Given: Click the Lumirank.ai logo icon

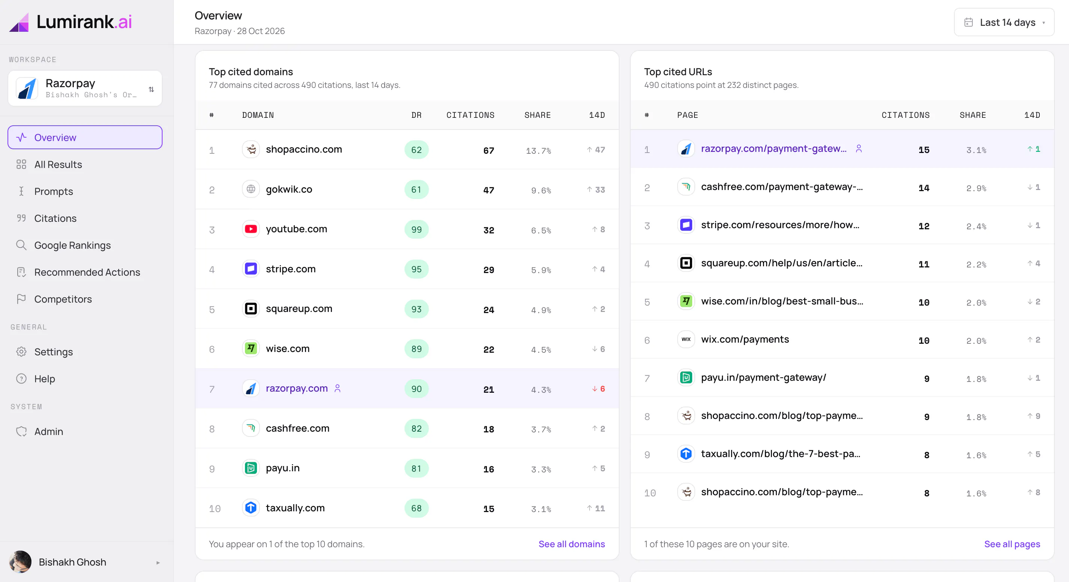Looking at the screenshot, I should click(19, 22).
